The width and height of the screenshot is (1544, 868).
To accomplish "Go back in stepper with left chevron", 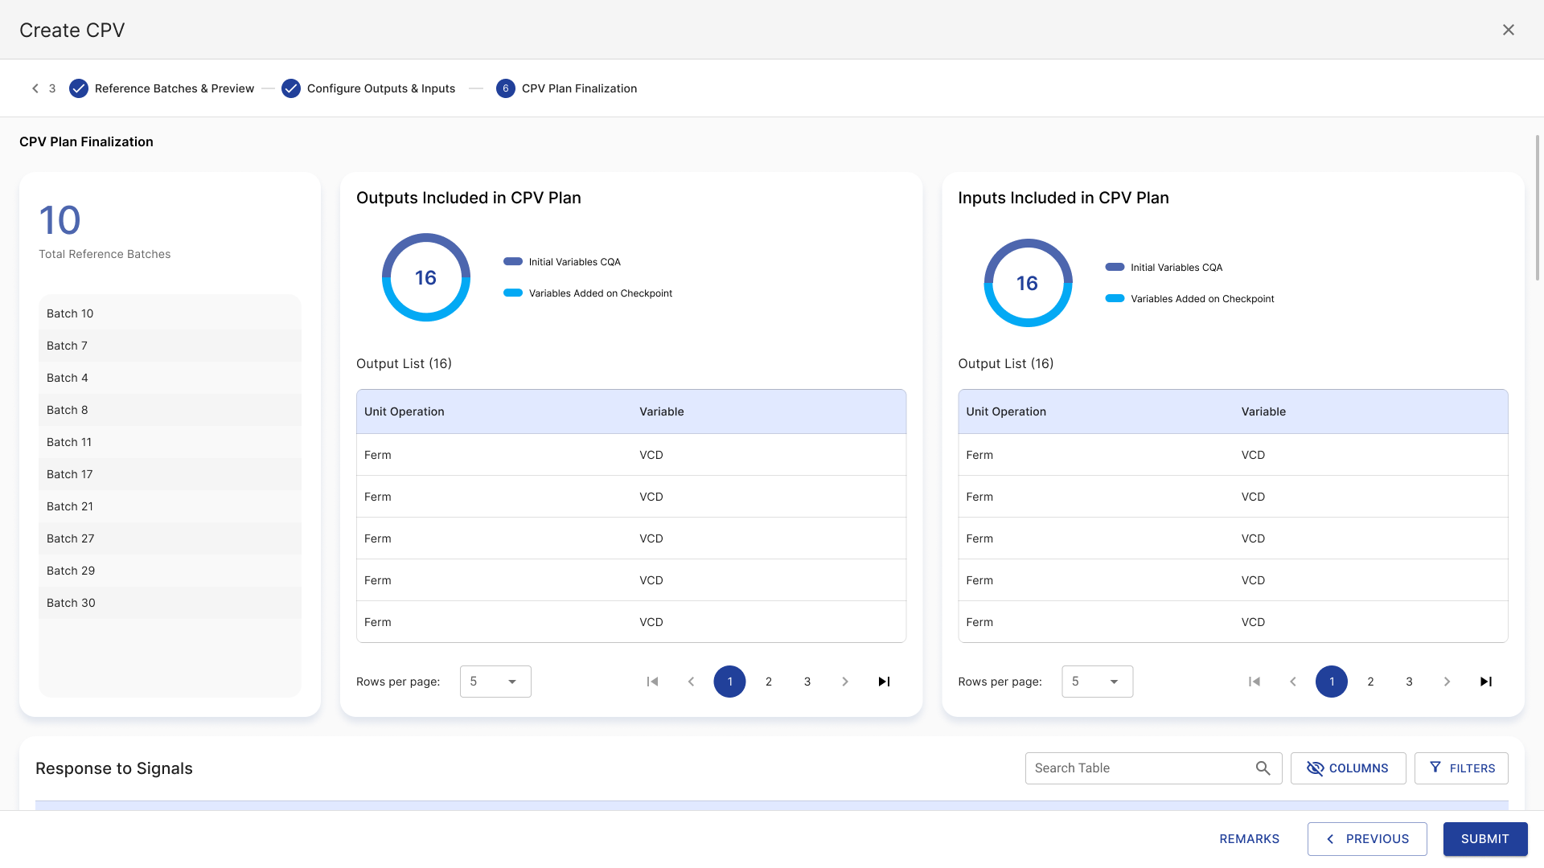I will tap(35, 88).
